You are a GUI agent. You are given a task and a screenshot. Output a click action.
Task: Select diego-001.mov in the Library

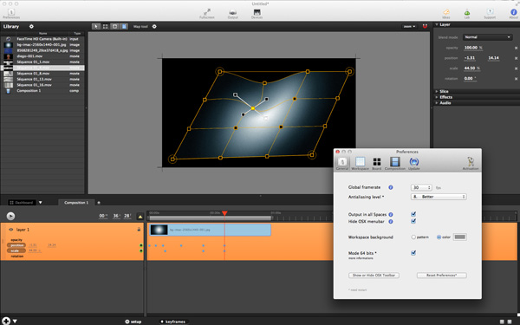click(42, 56)
